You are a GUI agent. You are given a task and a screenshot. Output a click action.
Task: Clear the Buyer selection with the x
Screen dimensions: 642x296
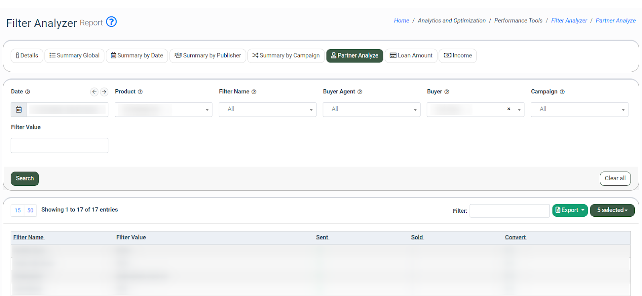pos(508,109)
